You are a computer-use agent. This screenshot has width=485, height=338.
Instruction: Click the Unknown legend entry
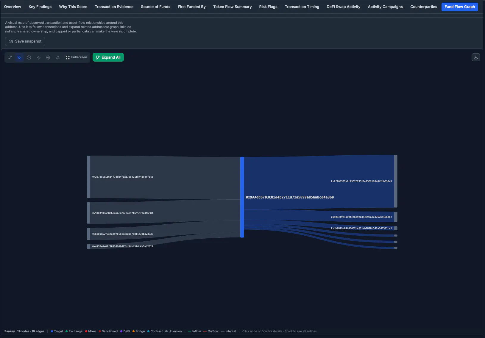tap(174, 331)
